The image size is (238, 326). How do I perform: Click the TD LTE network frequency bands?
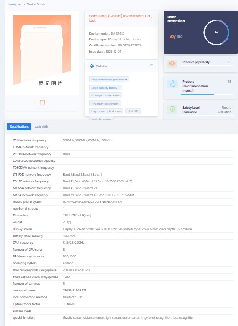97,181
